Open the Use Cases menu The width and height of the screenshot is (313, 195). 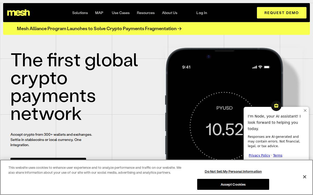click(121, 13)
